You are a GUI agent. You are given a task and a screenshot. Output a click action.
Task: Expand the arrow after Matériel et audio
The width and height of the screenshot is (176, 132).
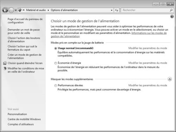[48, 10]
